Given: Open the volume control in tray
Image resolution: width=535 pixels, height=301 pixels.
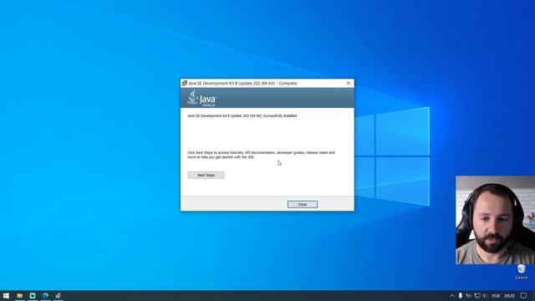Looking at the screenshot, I should 485,296.
